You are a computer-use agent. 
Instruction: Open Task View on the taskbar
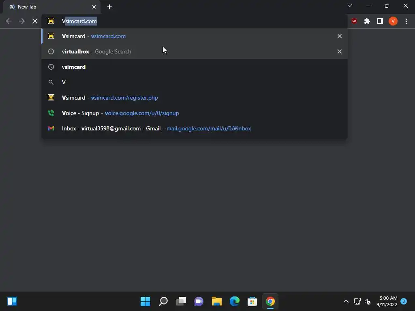coord(181,301)
